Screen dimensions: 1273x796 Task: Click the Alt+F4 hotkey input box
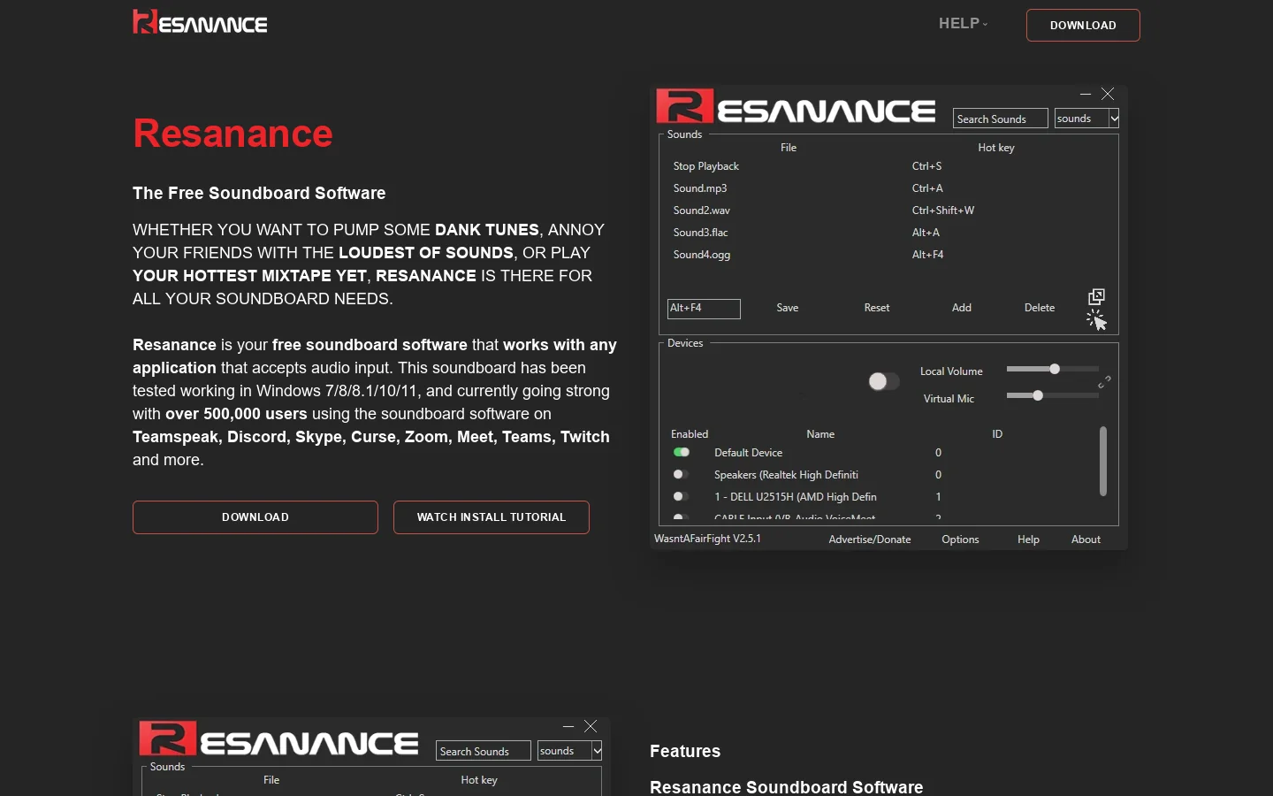point(704,308)
